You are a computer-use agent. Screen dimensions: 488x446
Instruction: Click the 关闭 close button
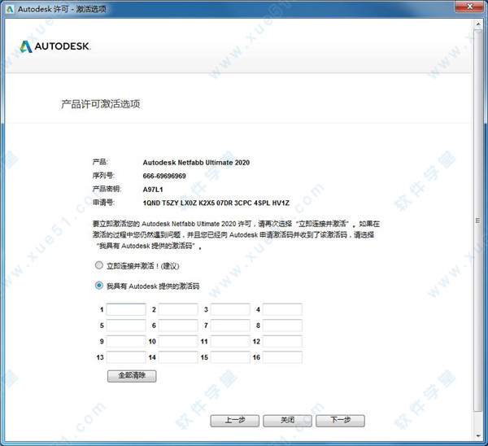pos(288,421)
